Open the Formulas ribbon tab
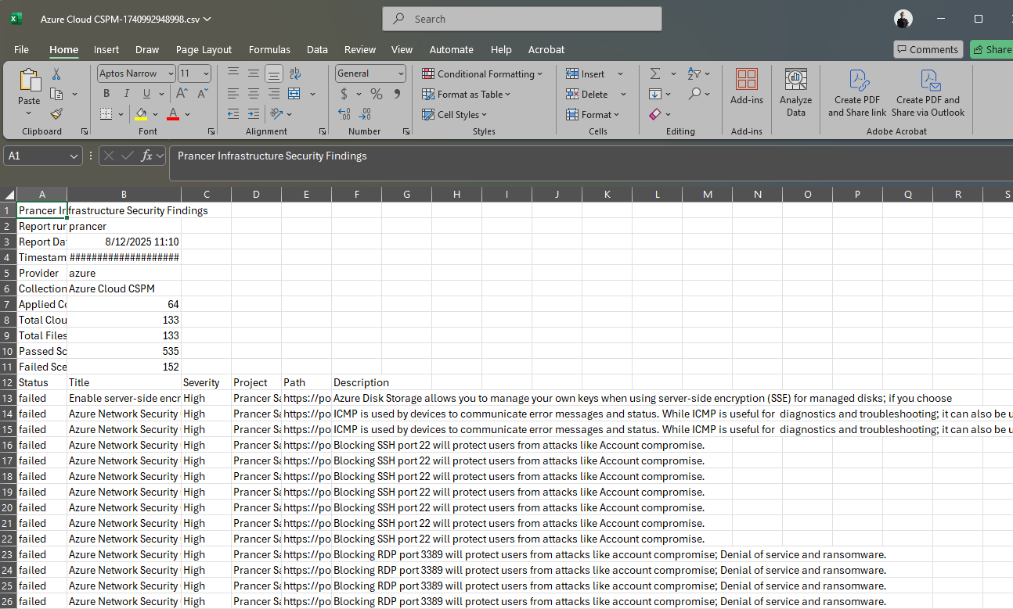 (269, 49)
